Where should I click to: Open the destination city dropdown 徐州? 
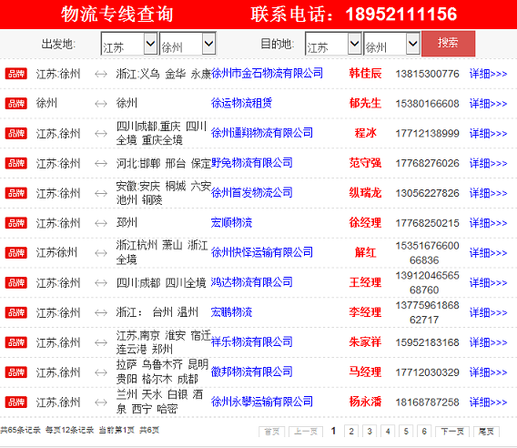[x=391, y=44]
